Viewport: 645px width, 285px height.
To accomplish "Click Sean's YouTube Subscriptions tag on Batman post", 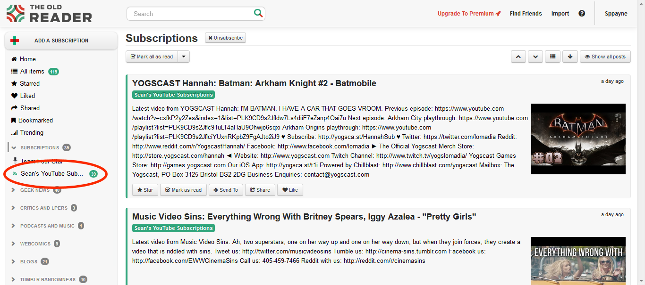I will tap(173, 95).
